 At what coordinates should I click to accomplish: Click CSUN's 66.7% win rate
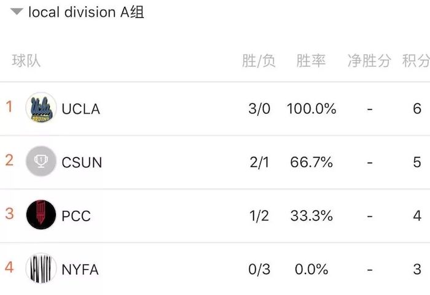point(311,162)
